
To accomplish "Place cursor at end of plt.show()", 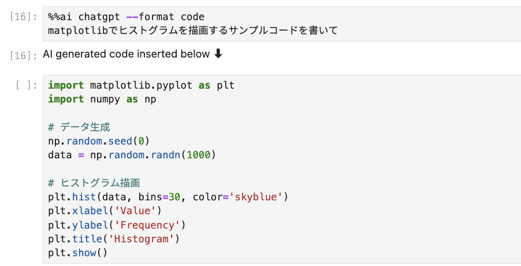I will (108, 253).
